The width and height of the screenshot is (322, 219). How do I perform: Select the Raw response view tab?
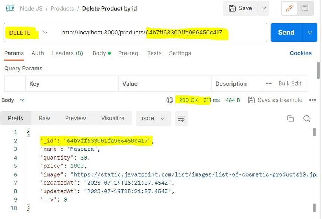click(44, 118)
